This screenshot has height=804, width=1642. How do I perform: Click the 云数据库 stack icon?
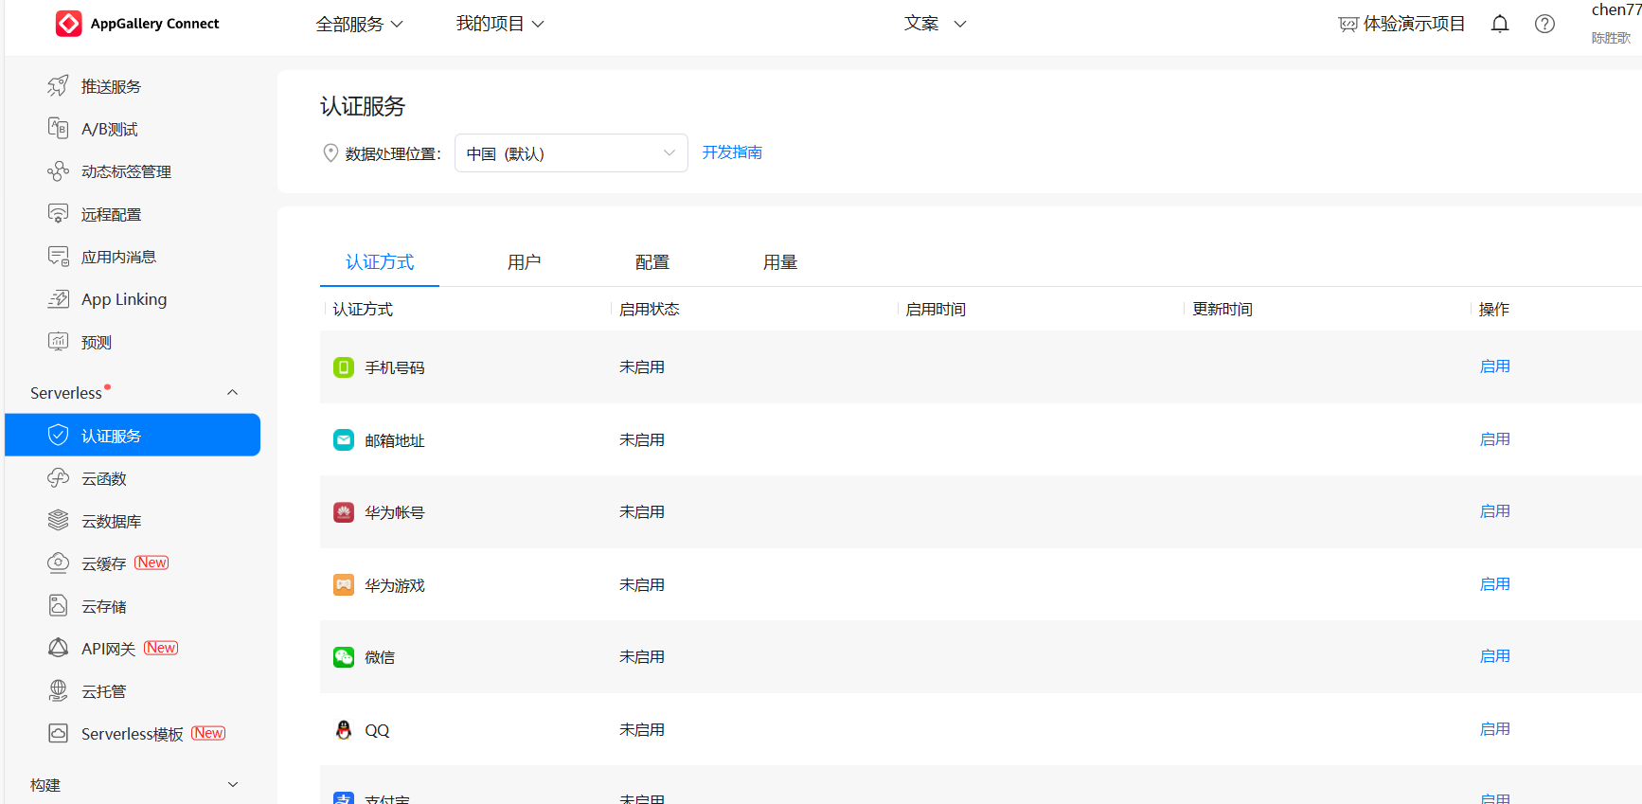tap(58, 520)
